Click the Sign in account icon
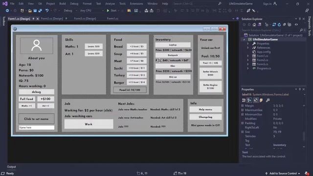Viewport: 313px width, 176px height. (x=275, y=3)
